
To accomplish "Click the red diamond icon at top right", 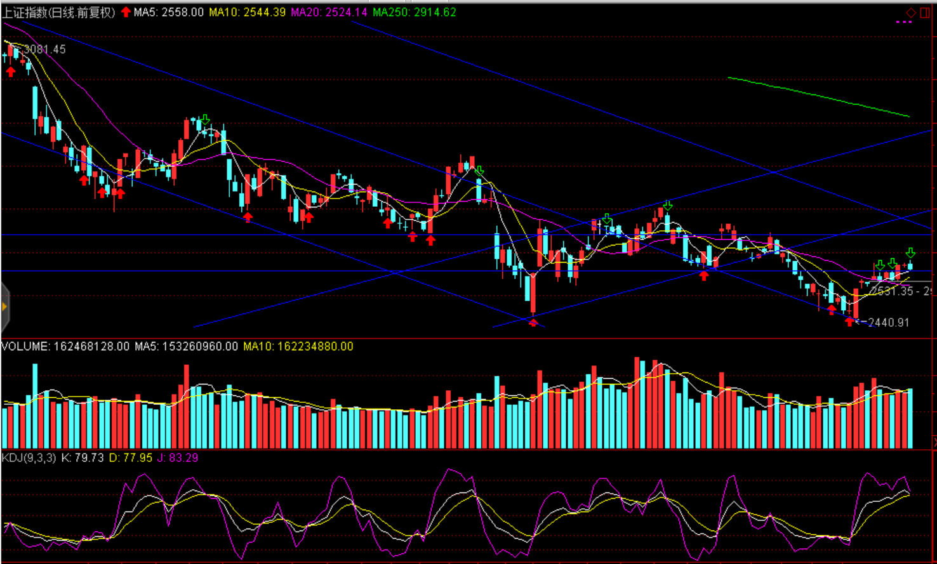I will point(911,12).
